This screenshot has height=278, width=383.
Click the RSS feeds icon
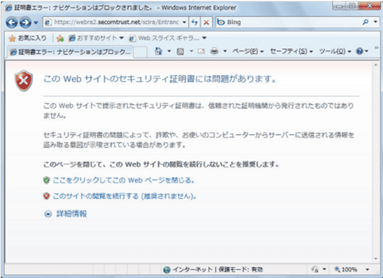coord(180,52)
